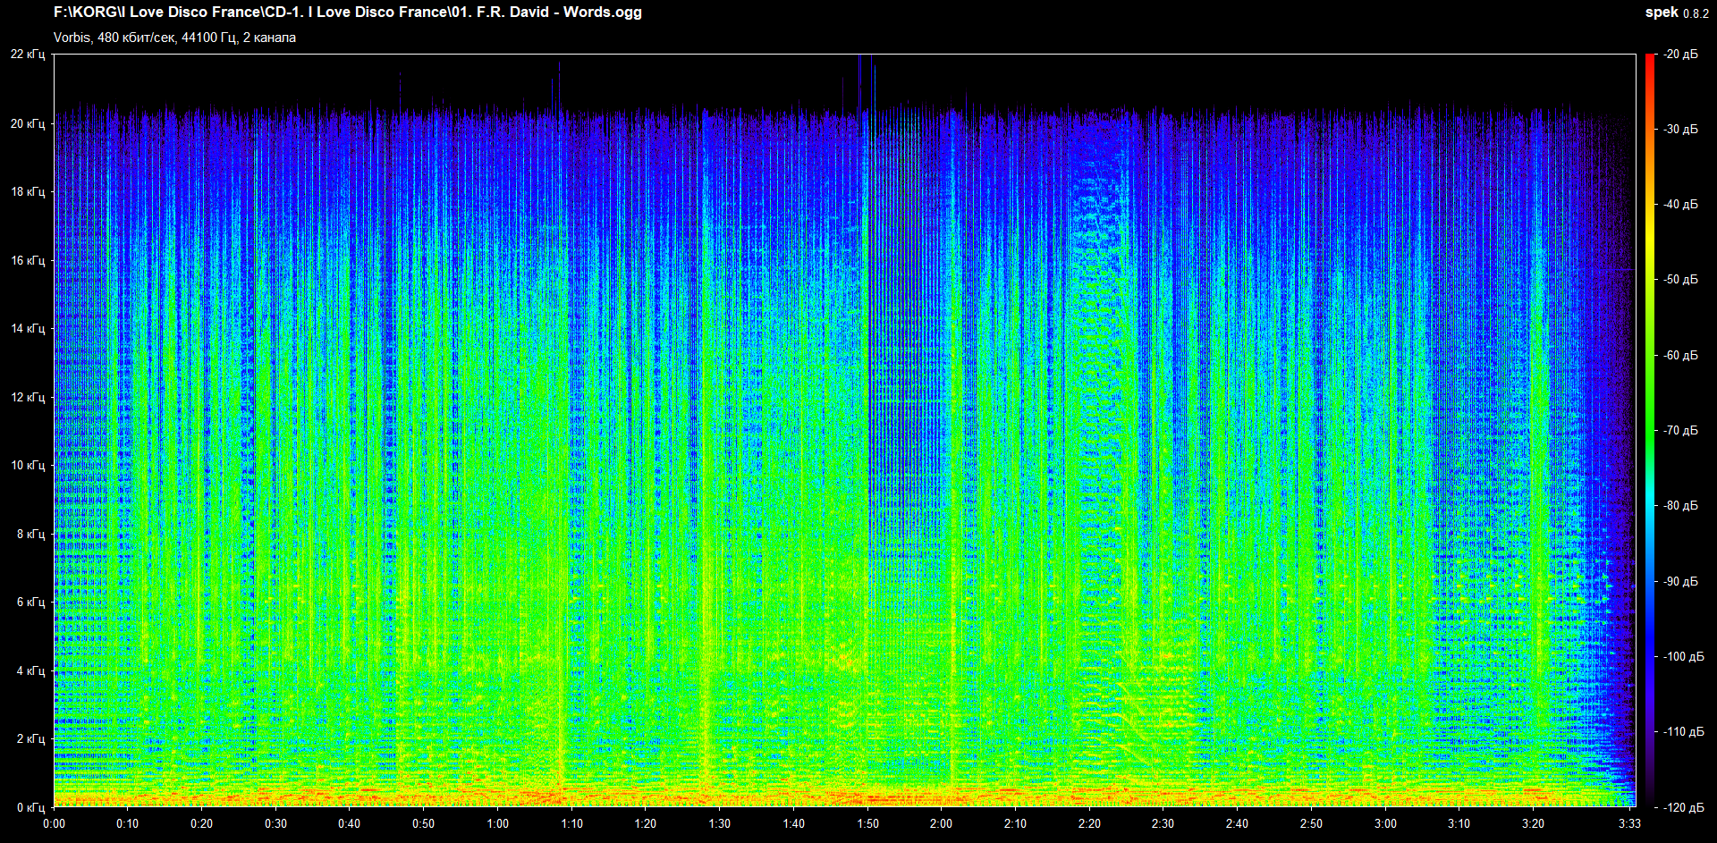Click the 0 kHz frequency axis label
This screenshot has width=1717, height=843.
click(x=30, y=808)
